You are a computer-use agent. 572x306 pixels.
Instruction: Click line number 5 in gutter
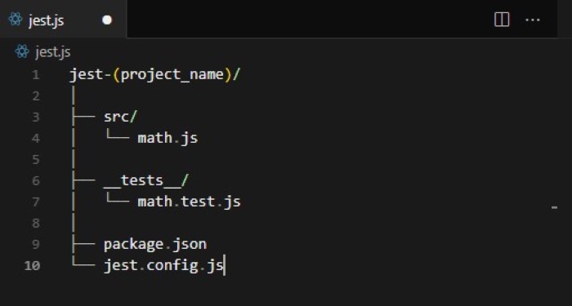pos(35,160)
